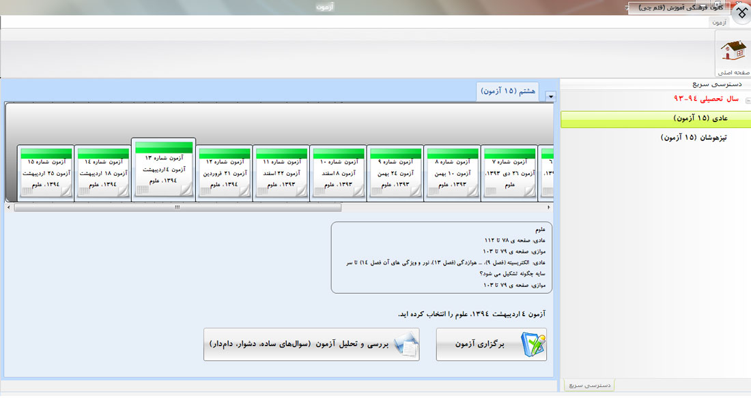Click the documents icon on بررسی و تحلیل آزمون
This screenshot has width=751, height=400.
[x=403, y=345]
